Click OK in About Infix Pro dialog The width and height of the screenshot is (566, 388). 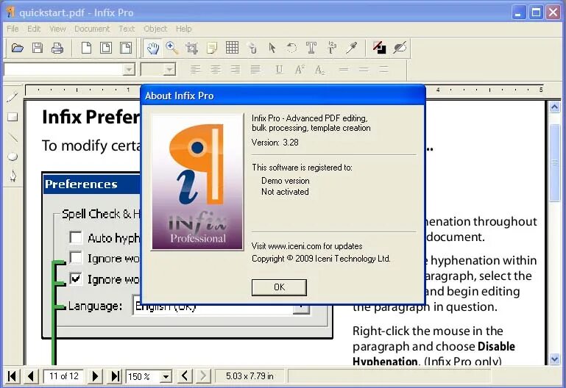(279, 287)
